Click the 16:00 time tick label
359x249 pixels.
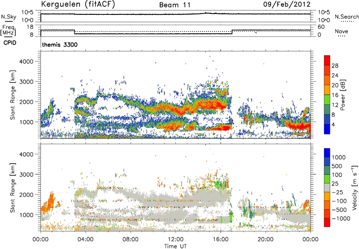point(220,240)
